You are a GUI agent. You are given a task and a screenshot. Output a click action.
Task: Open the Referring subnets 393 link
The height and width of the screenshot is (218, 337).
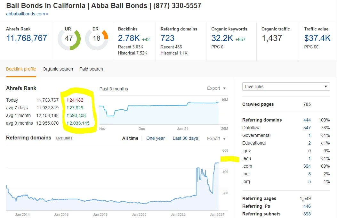click(x=307, y=214)
